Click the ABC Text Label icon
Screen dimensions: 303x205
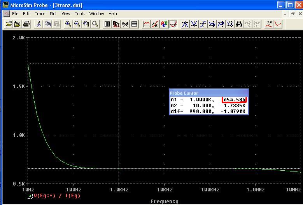[164, 24]
